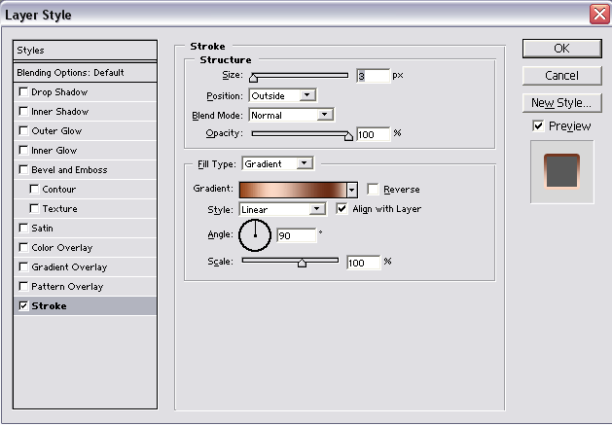Enable the Color Overlay checkbox

coord(23,247)
